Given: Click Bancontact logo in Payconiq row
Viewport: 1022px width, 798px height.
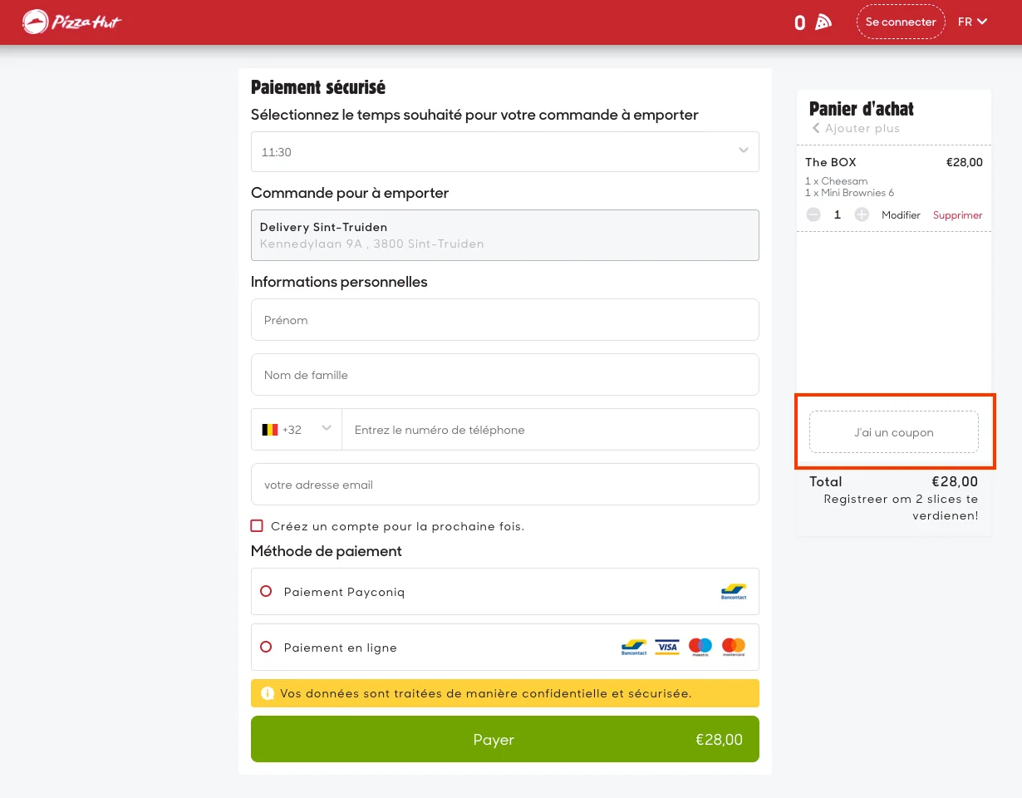Looking at the screenshot, I should (734, 592).
